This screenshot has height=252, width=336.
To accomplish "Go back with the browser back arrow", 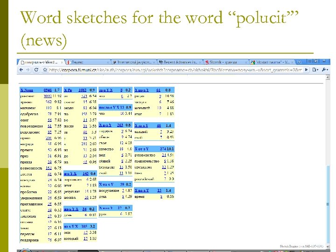I will pyautogui.click(x=21, y=70).
